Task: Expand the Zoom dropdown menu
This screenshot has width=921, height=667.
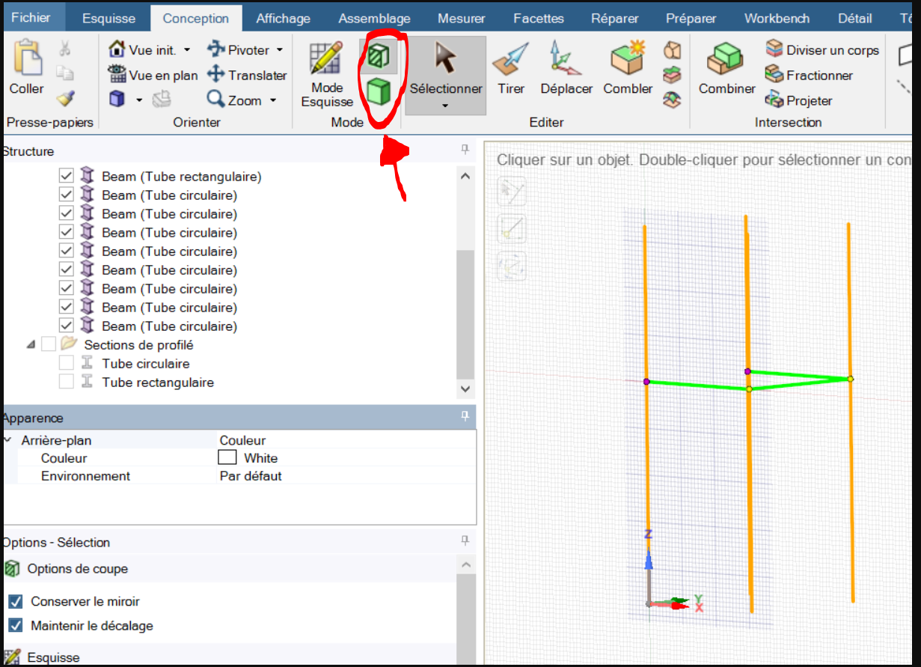Action: coord(273,100)
